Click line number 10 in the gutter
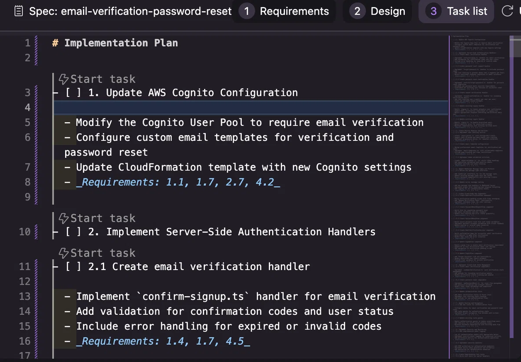Viewport: 521px width, 362px height. click(25, 232)
